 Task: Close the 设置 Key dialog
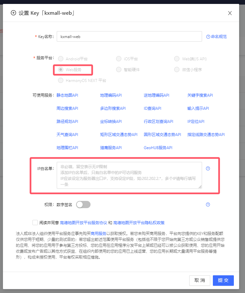pos(230,13)
